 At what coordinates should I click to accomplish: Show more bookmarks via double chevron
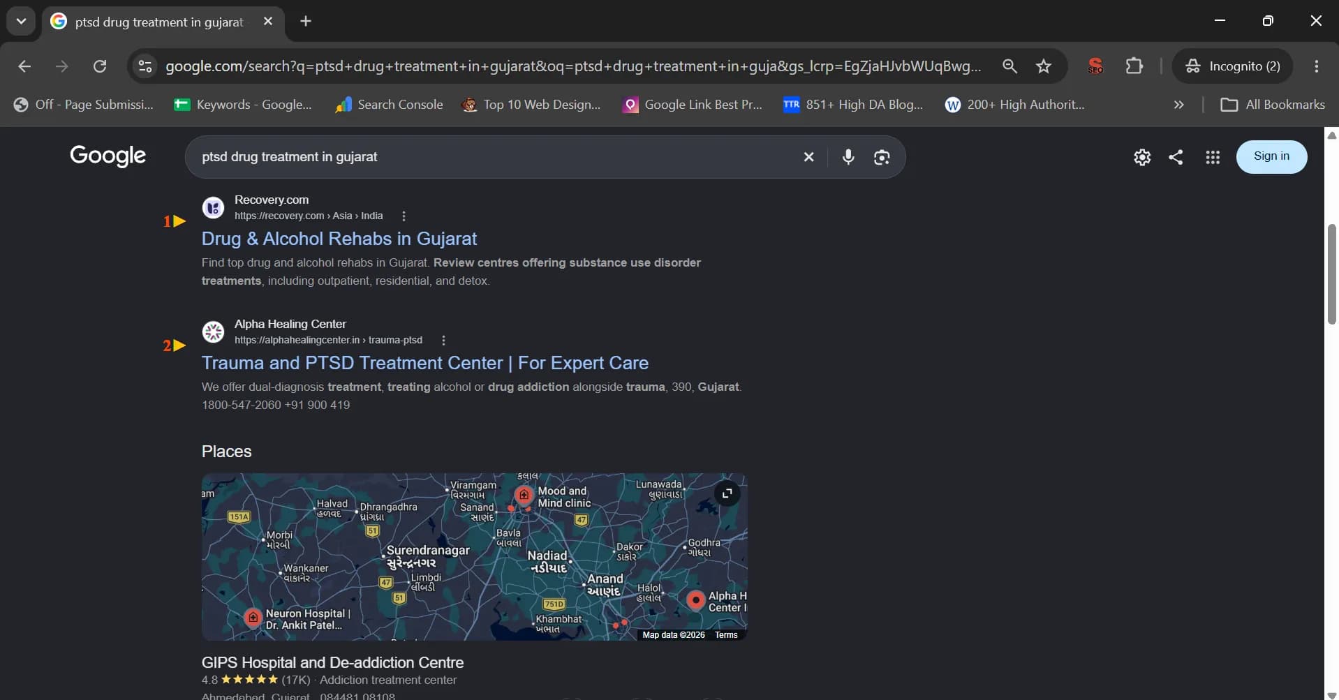coord(1179,105)
